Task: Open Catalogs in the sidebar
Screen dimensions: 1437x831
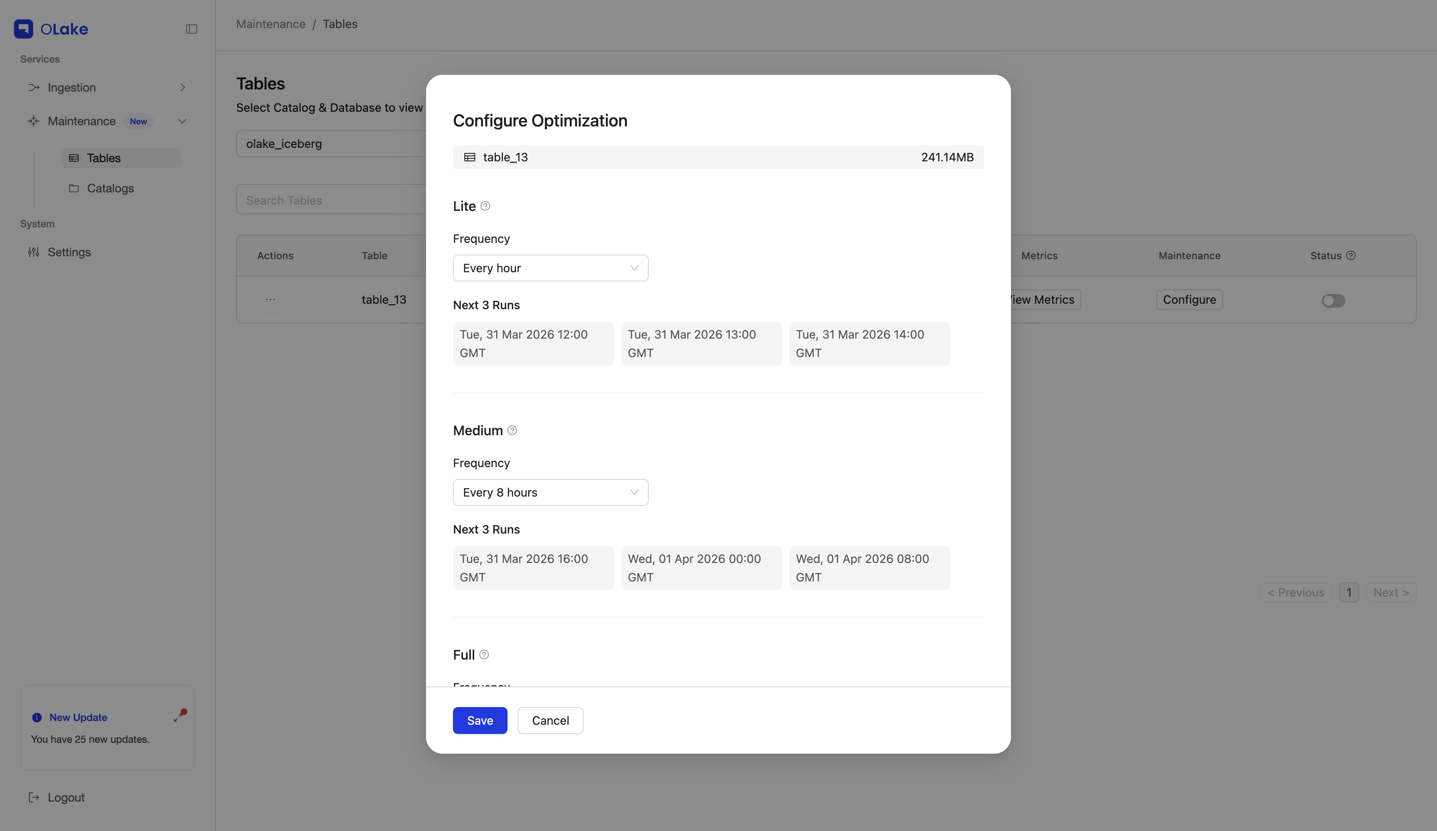Action: [110, 188]
